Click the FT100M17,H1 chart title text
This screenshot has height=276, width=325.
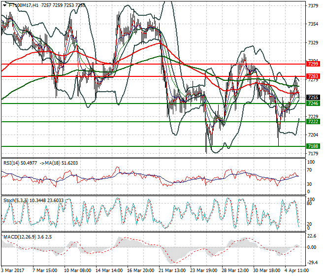point(24,5)
